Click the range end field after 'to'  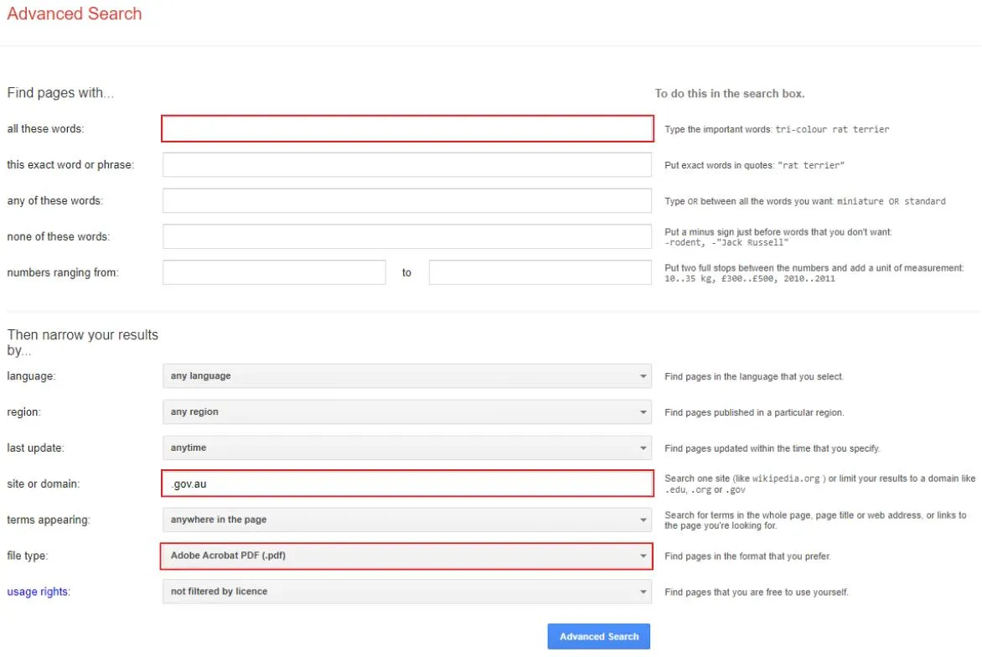pyautogui.click(x=540, y=272)
